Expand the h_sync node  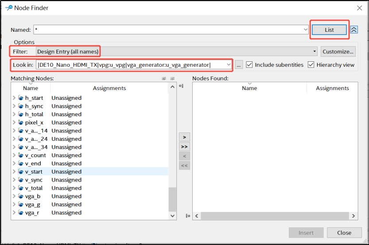(x=14, y=106)
